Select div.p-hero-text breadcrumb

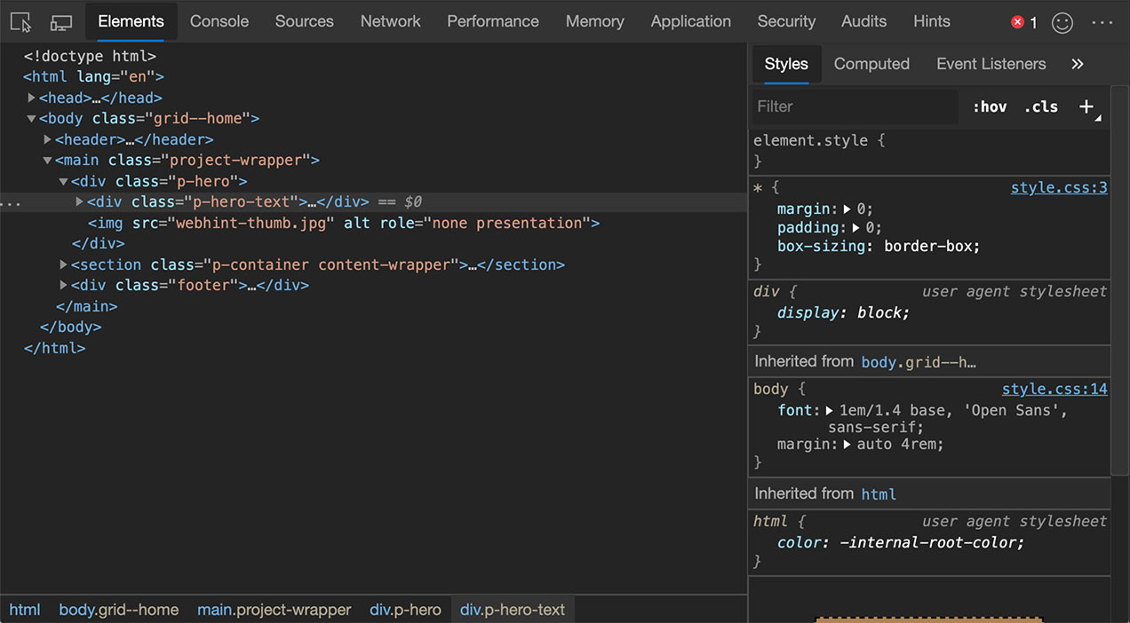[x=513, y=610]
